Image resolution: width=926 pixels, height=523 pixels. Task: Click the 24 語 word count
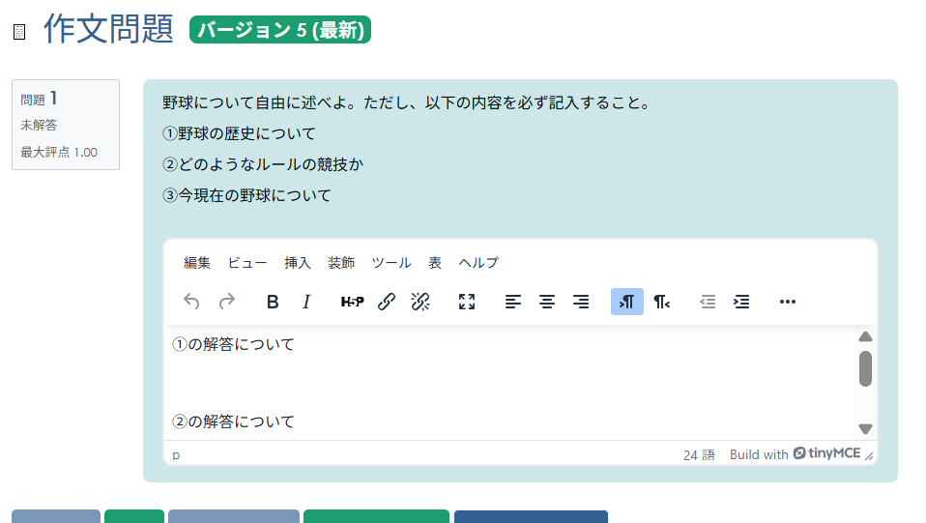pyautogui.click(x=699, y=454)
